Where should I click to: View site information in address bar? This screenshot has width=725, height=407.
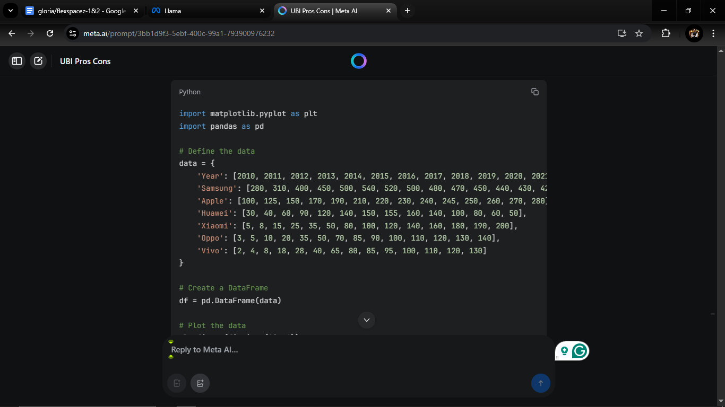tap(73, 33)
